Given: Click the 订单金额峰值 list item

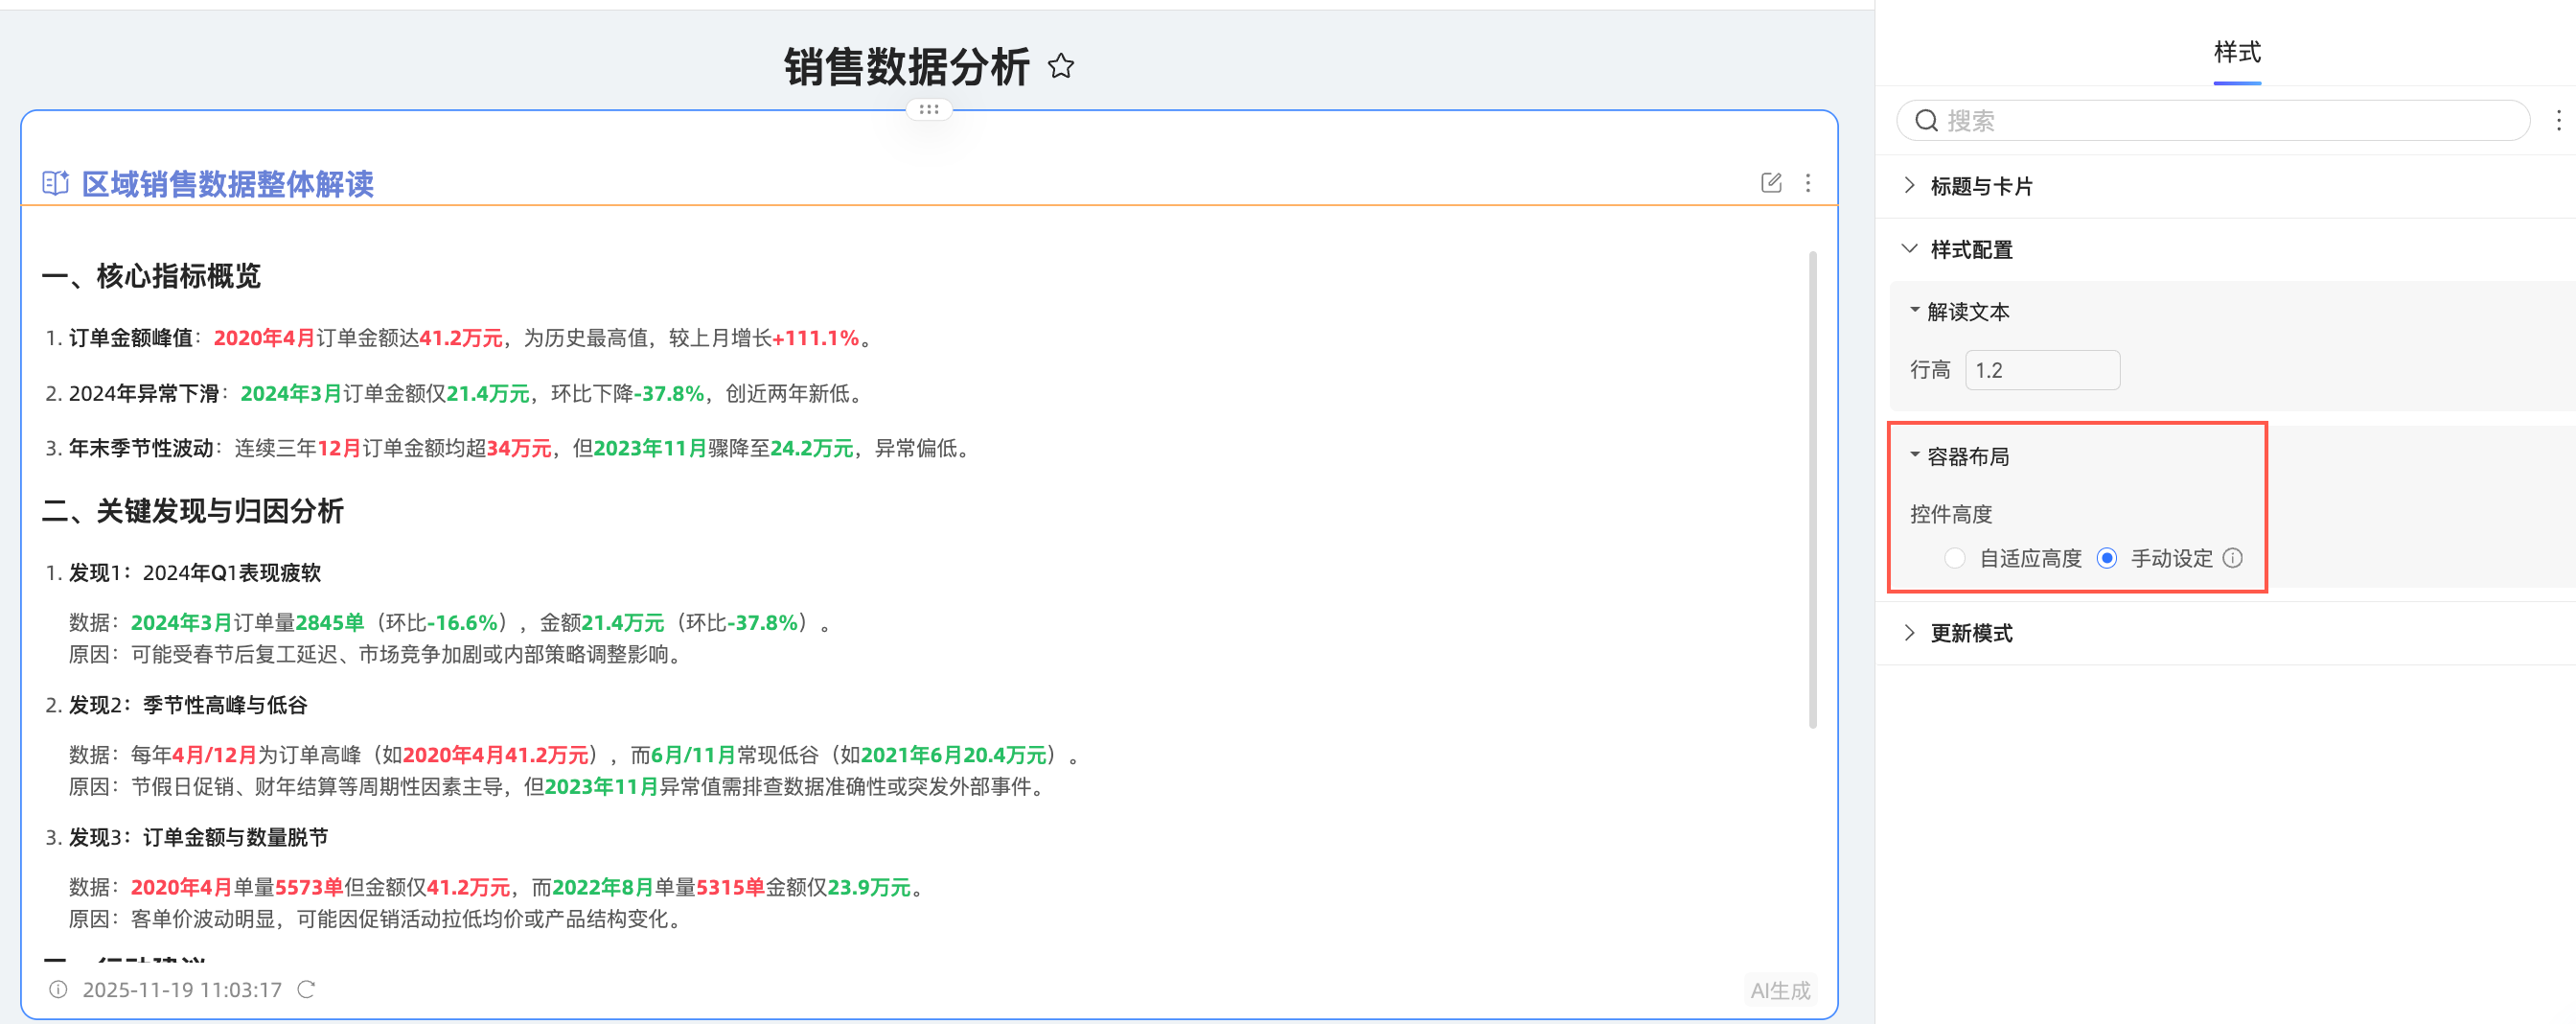Looking at the screenshot, I should 461,338.
